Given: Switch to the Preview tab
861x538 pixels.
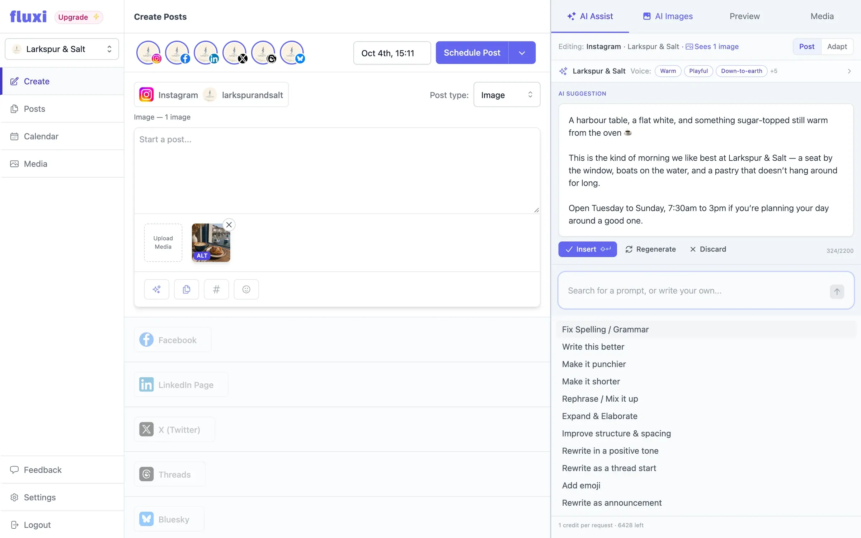Looking at the screenshot, I should pyautogui.click(x=744, y=16).
